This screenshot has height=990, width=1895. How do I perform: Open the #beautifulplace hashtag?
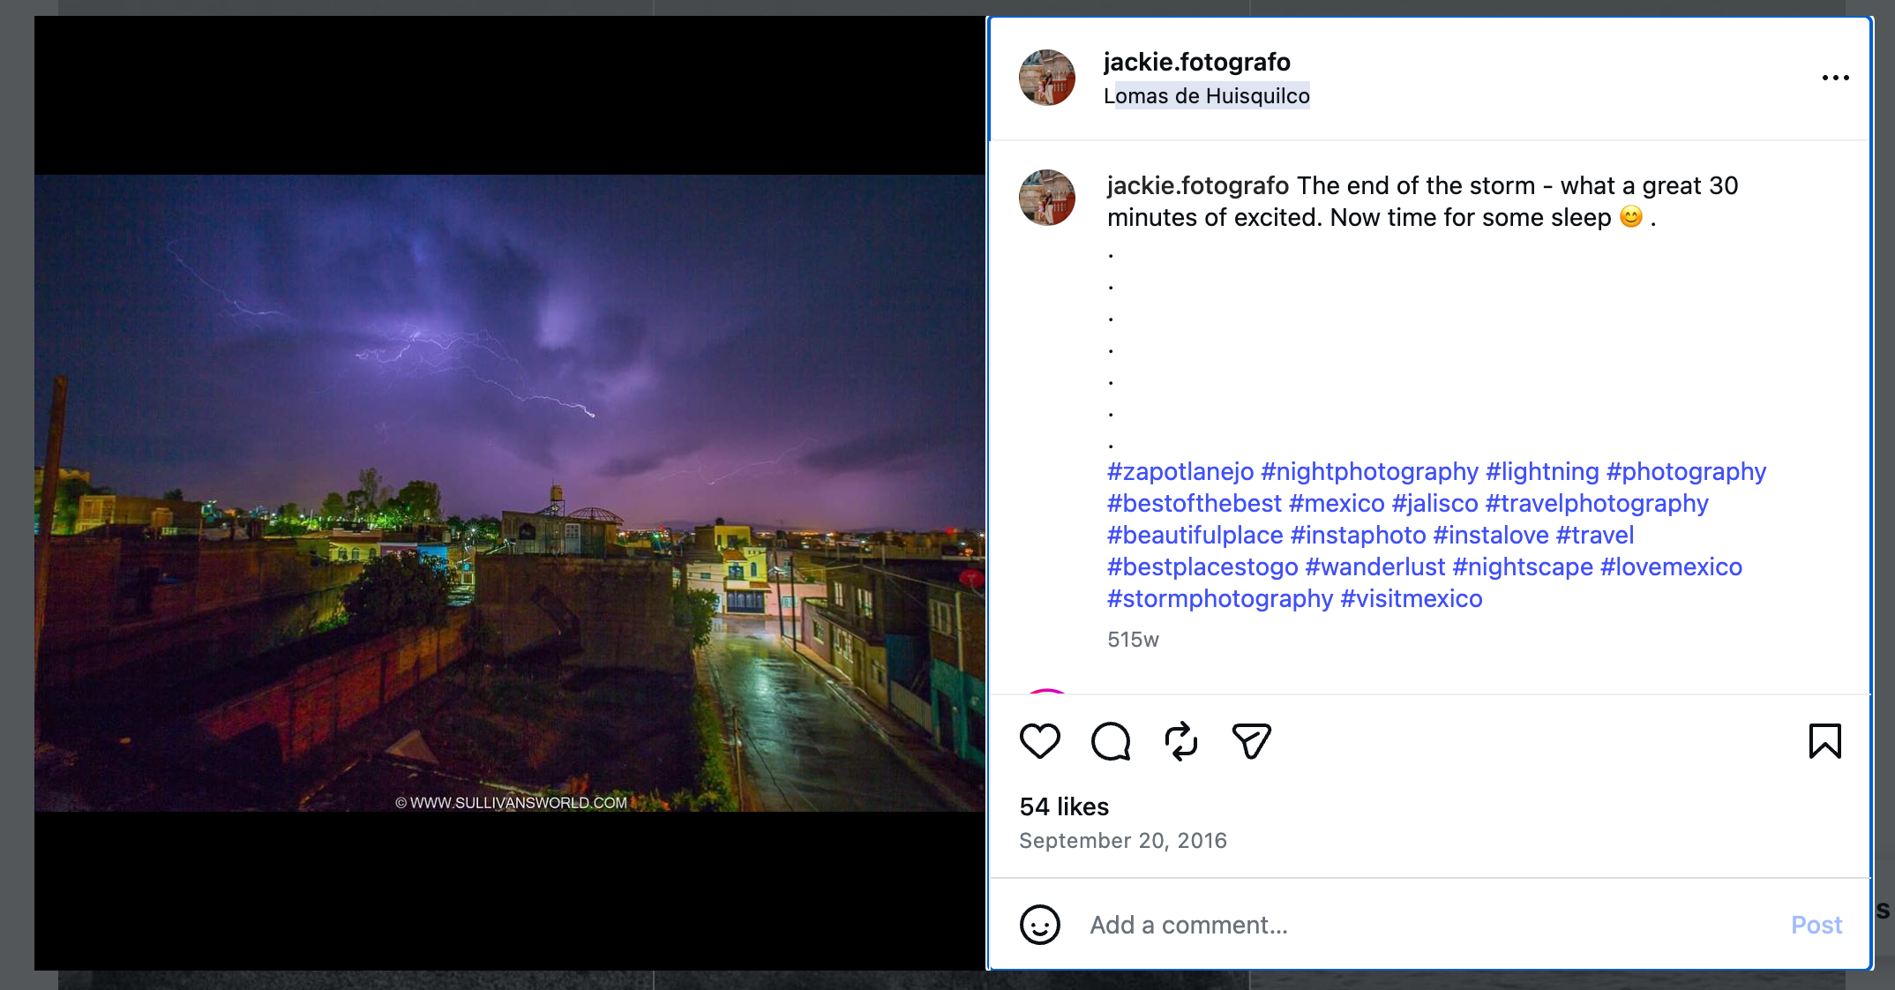(x=1195, y=536)
